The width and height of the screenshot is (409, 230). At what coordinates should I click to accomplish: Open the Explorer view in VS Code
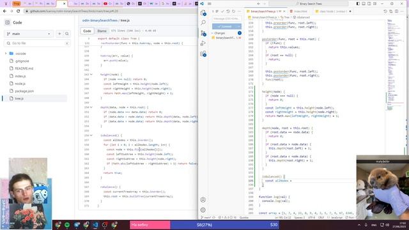pos(203,13)
